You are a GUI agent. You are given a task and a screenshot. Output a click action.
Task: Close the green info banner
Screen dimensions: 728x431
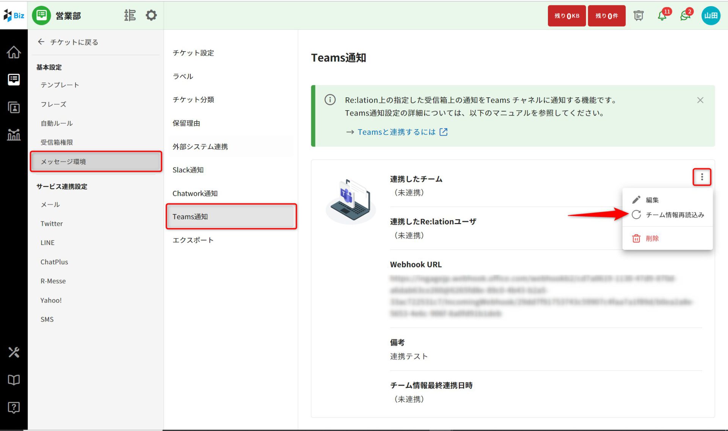[700, 100]
